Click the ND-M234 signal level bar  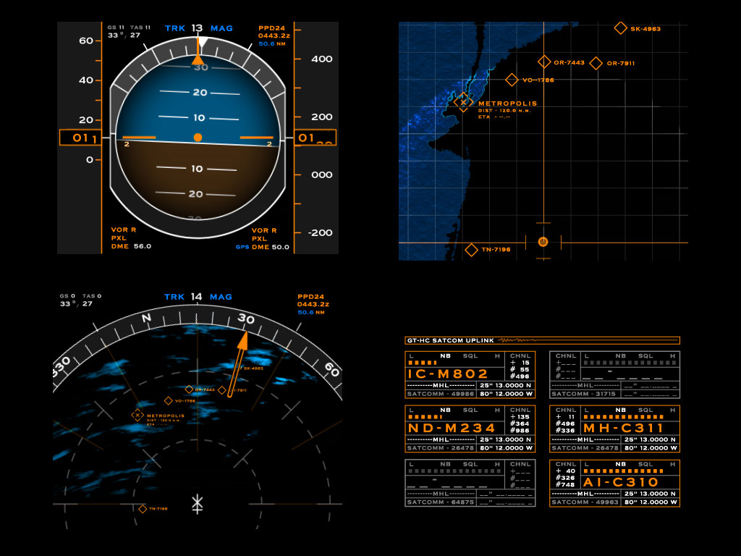[425, 417]
